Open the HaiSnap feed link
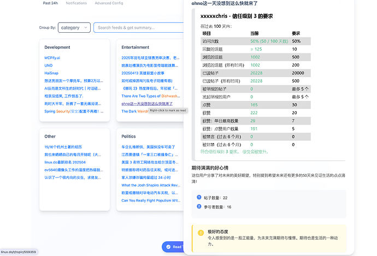Viewport: 377px width, 256px height. [51, 73]
